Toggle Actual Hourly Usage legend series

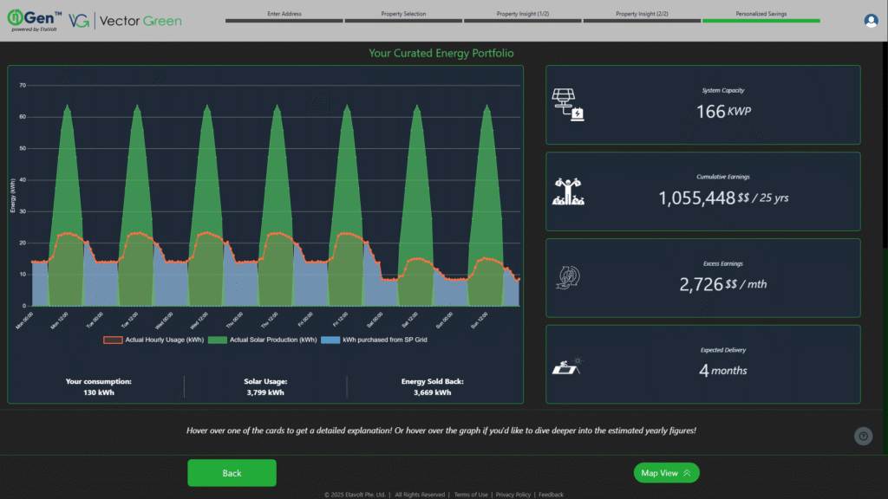153,340
